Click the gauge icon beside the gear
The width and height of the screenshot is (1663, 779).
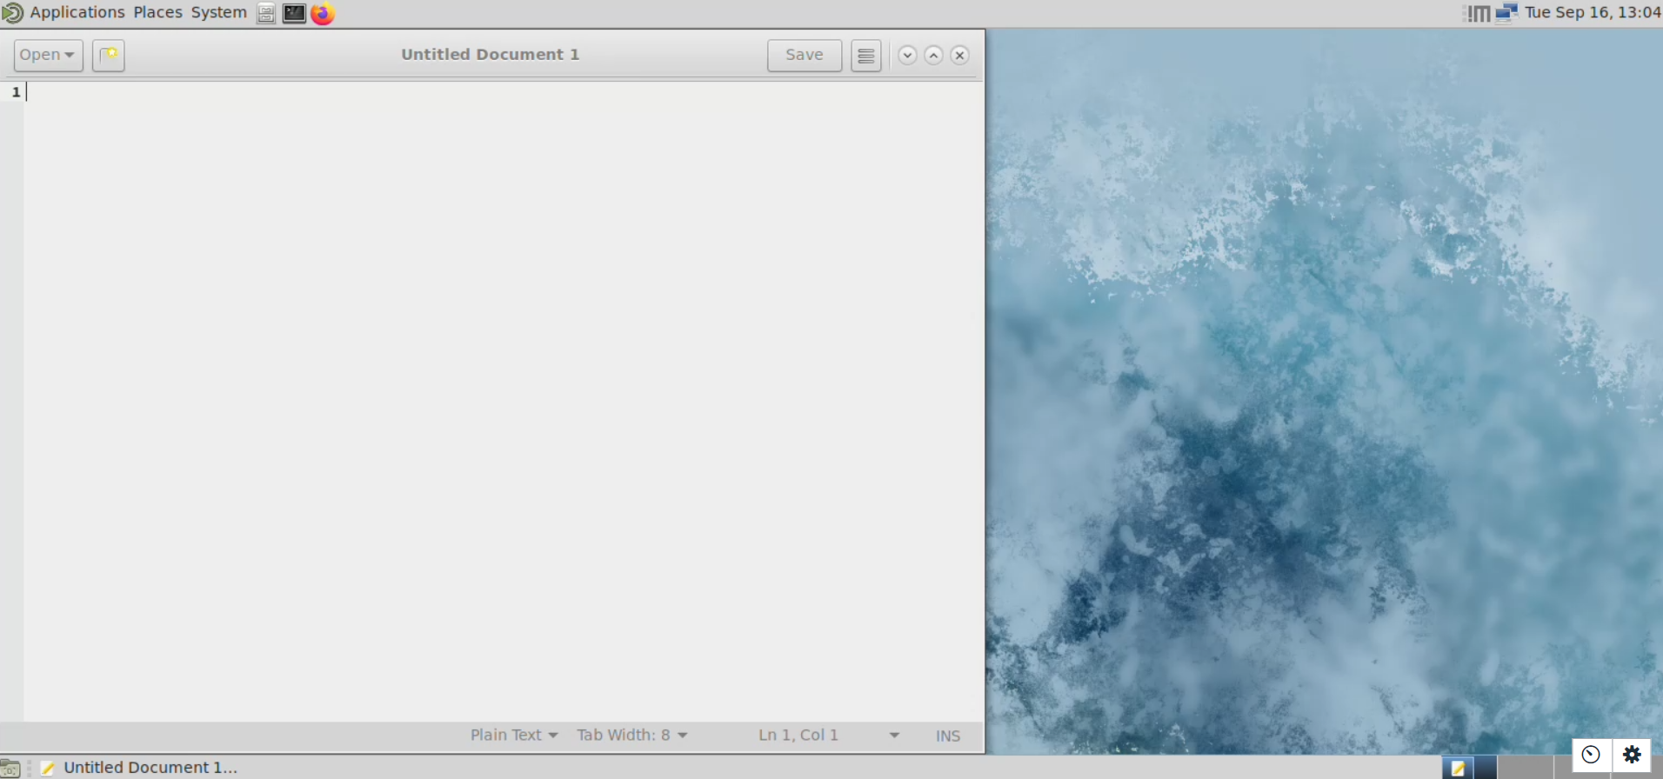1591,755
